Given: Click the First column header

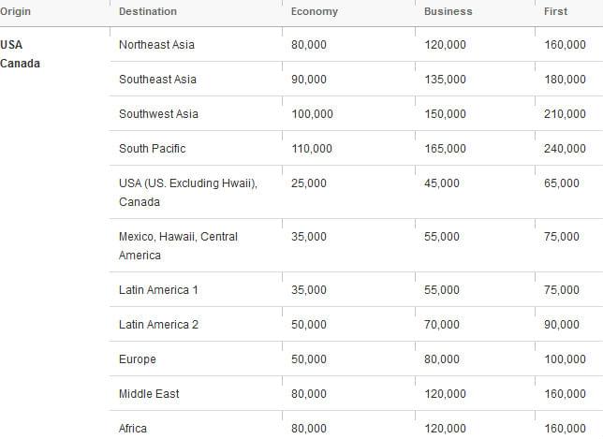Looking at the screenshot, I should tap(555, 11).
